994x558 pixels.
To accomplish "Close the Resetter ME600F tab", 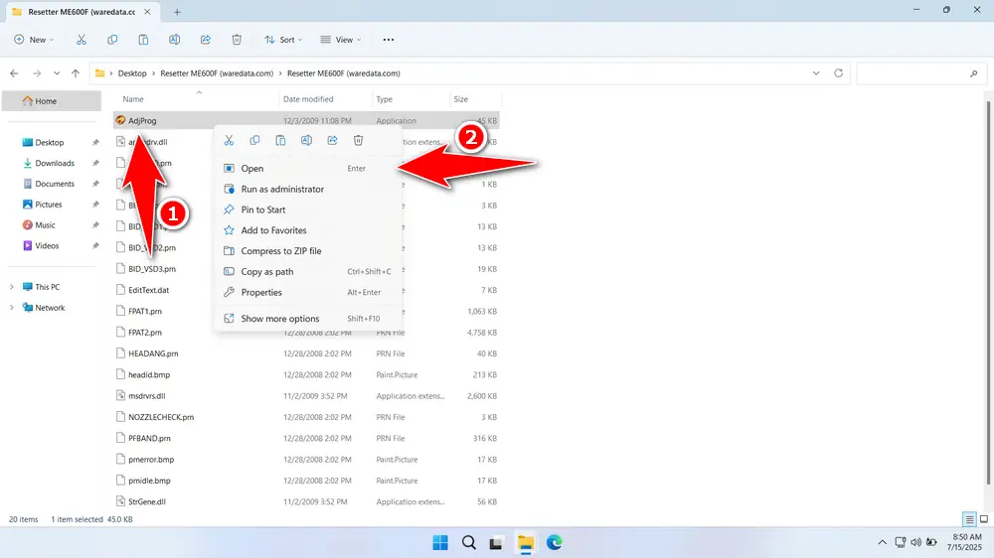I will [147, 11].
